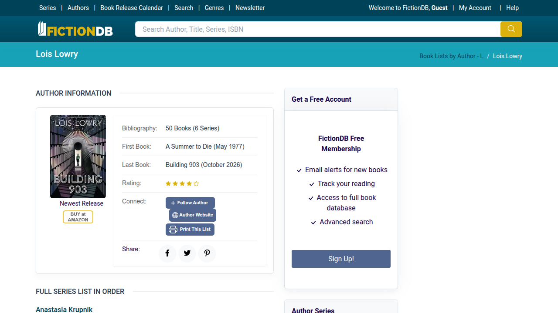Open the Help link
558x313 pixels.
click(512, 8)
